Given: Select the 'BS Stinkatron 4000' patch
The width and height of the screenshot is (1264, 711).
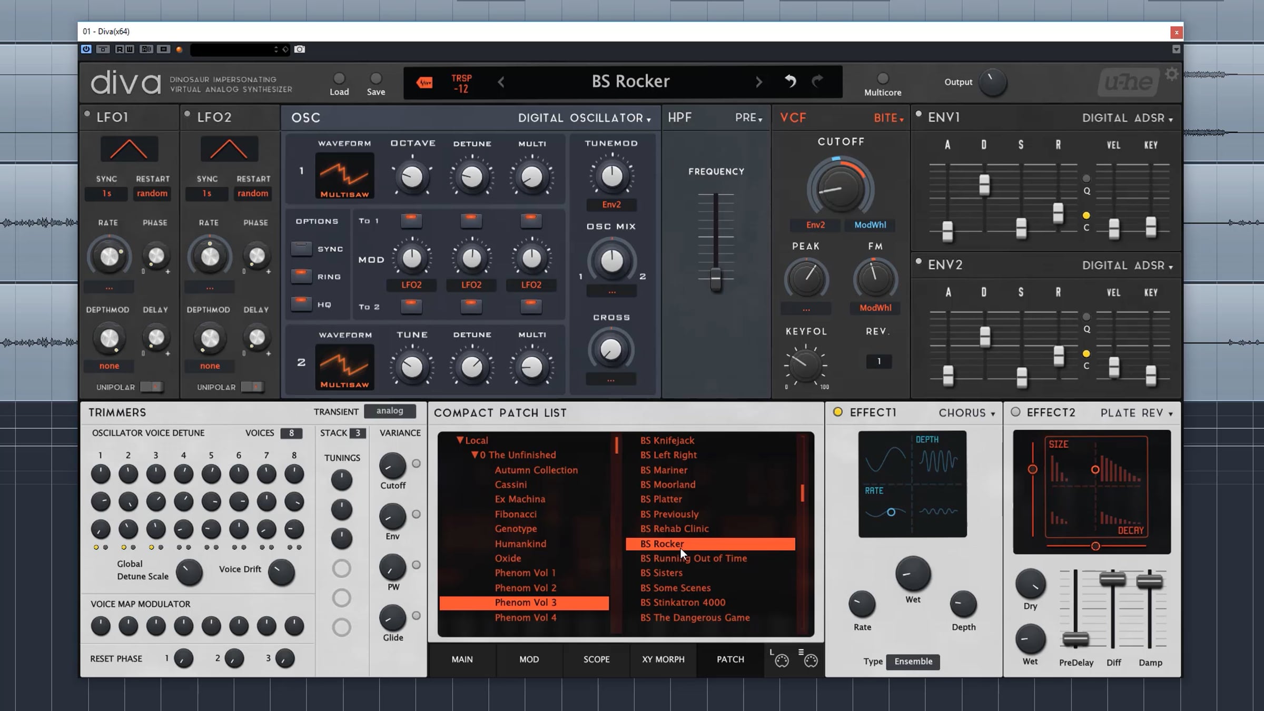Looking at the screenshot, I should coord(683,602).
